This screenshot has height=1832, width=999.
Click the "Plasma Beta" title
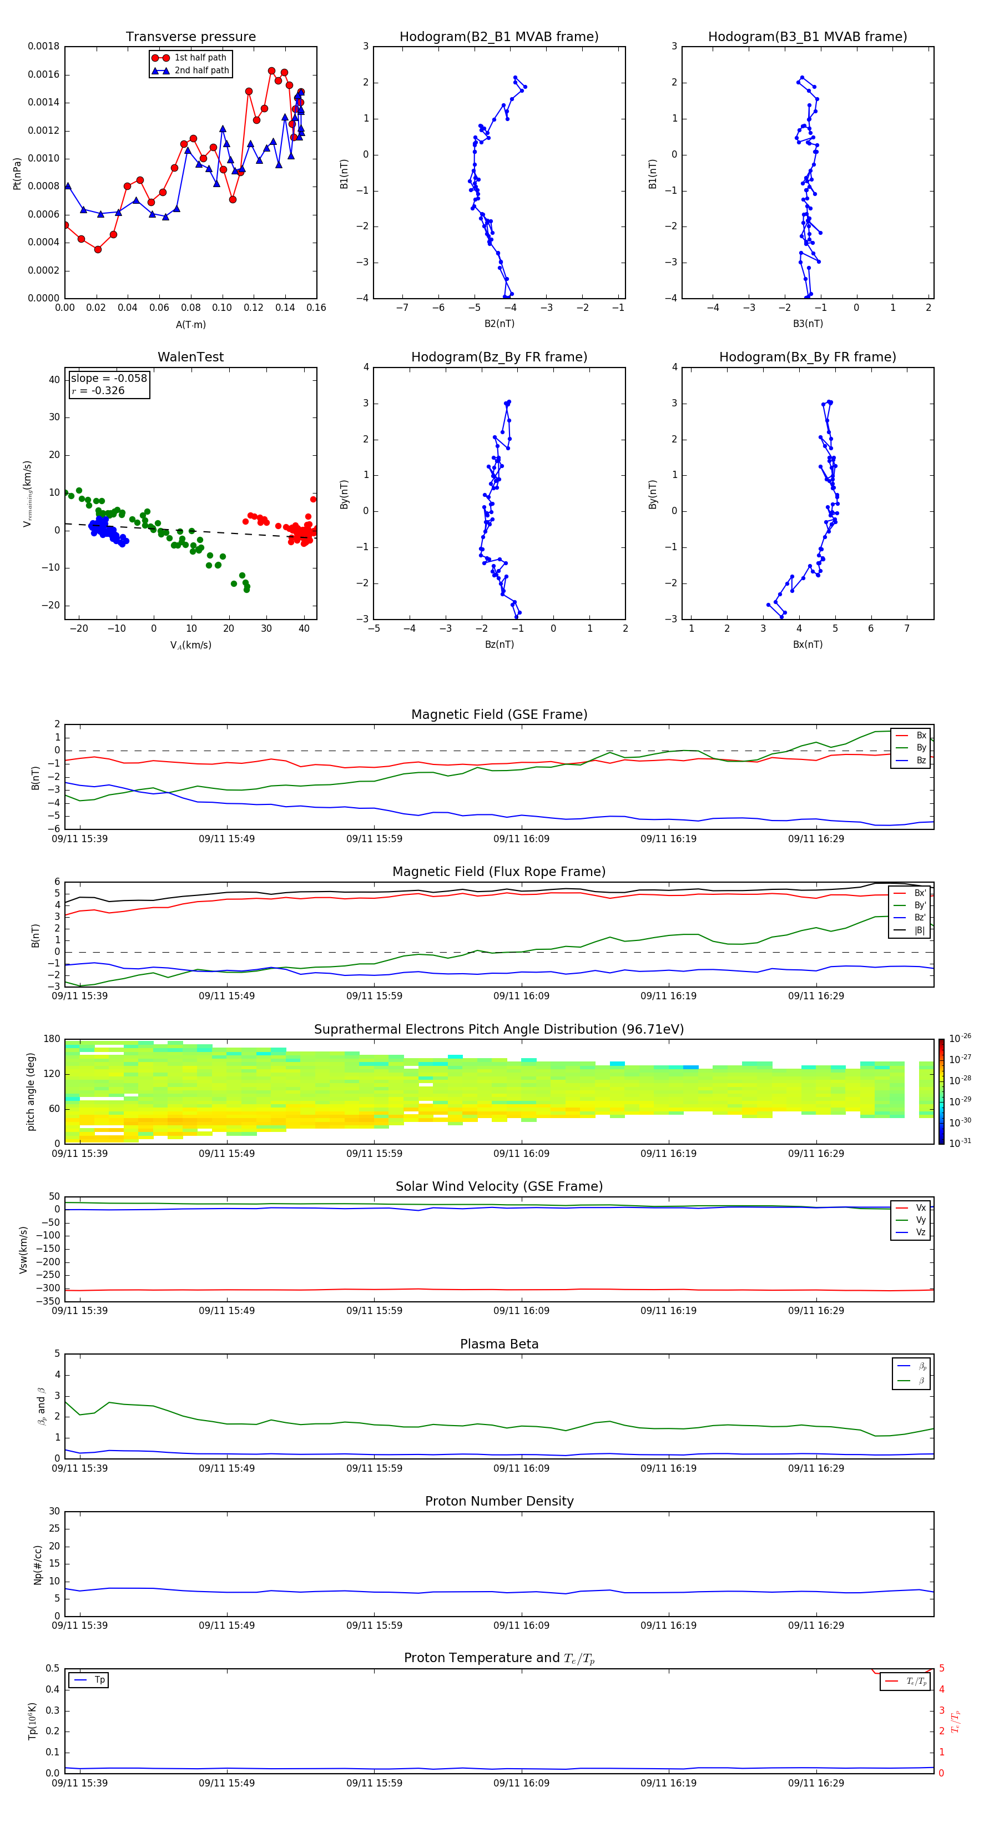pos(499,1345)
